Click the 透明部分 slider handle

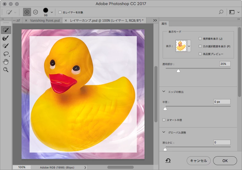tap(178, 71)
